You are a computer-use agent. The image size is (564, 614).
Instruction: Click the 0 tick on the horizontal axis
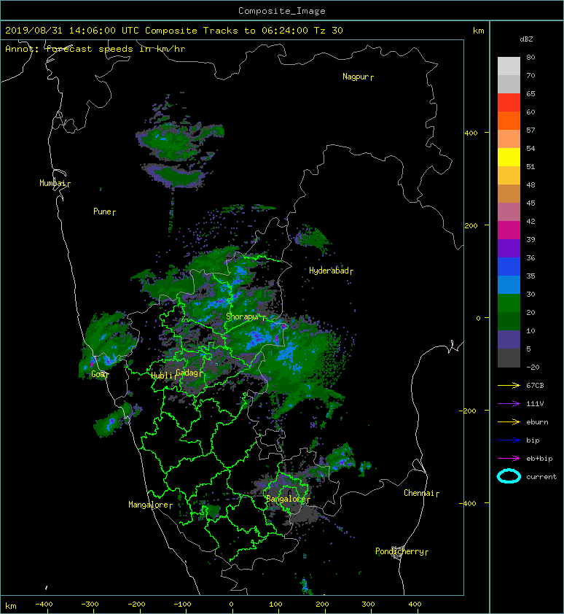[x=231, y=605]
